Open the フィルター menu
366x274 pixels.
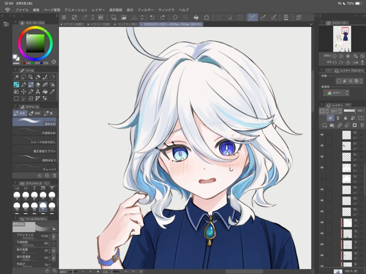pyautogui.click(x=146, y=10)
